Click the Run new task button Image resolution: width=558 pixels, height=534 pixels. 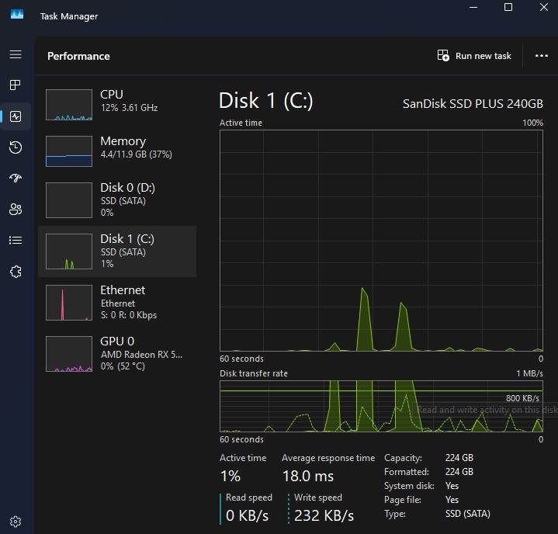coord(474,56)
